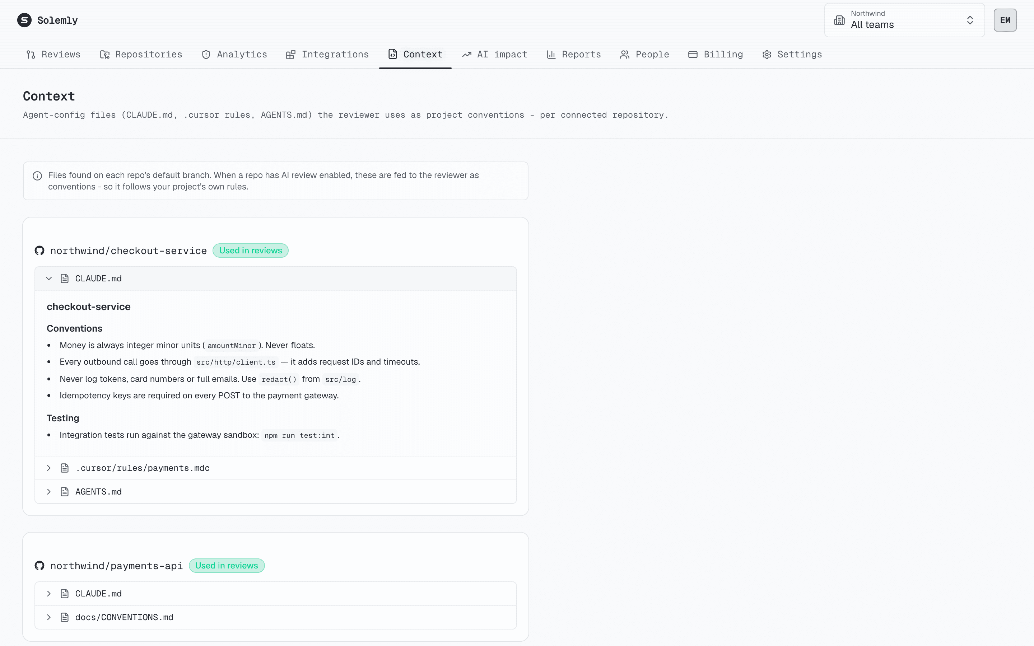This screenshot has width=1034, height=646.
Task: Click the src/http/client.ts code snippet
Action: tap(236, 362)
